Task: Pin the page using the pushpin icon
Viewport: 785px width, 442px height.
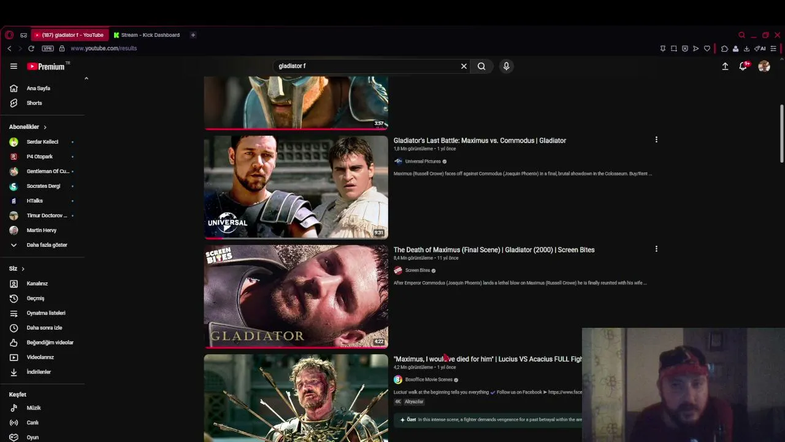Action: tap(663, 48)
